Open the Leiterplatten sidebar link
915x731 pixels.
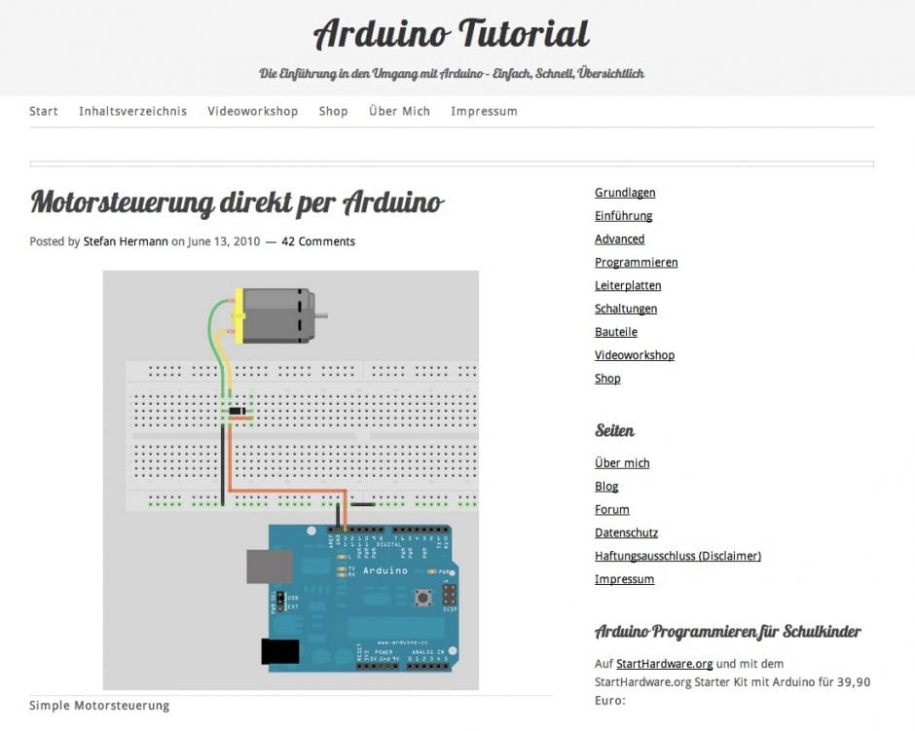click(628, 286)
